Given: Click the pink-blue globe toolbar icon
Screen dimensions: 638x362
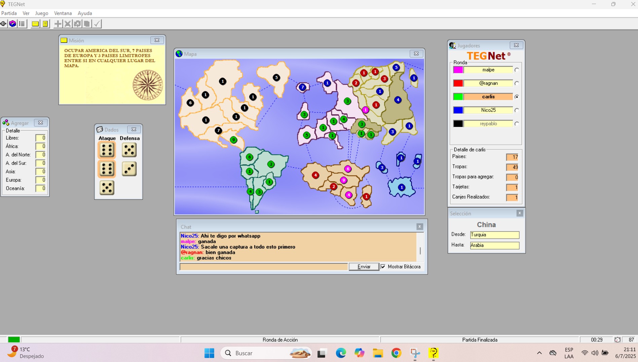Looking at the screenshot, I should pos(12,24).
